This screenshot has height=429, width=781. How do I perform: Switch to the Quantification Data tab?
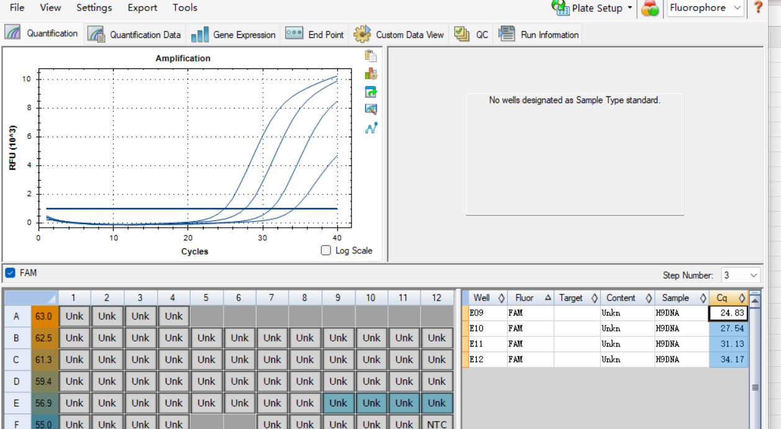click(x=135, y=35)
